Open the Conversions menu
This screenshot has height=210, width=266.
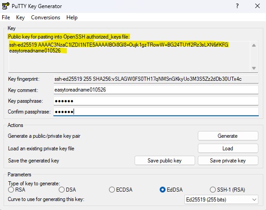point(45,17)
